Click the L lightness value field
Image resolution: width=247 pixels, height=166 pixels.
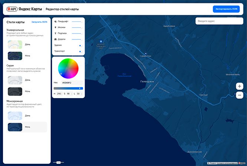[79, 94]
